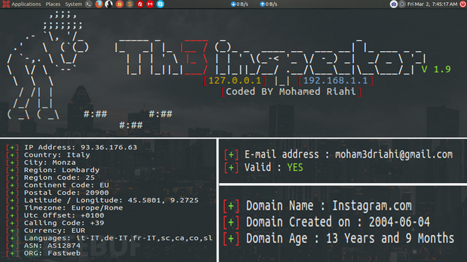Launch the FileZilla icon
This screenshot has width=467, height=262.
click(x=140, y=4)
